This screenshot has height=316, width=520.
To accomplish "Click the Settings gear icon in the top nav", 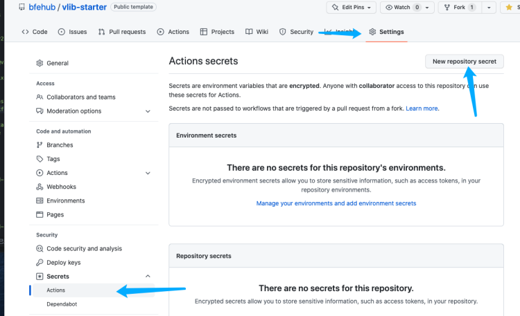I will [x=372, y=32].
